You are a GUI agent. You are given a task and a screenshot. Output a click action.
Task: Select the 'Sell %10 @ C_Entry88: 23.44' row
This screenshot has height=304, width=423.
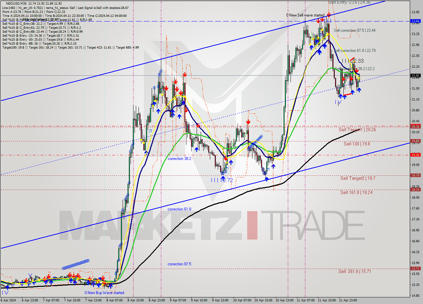point(42,32)
